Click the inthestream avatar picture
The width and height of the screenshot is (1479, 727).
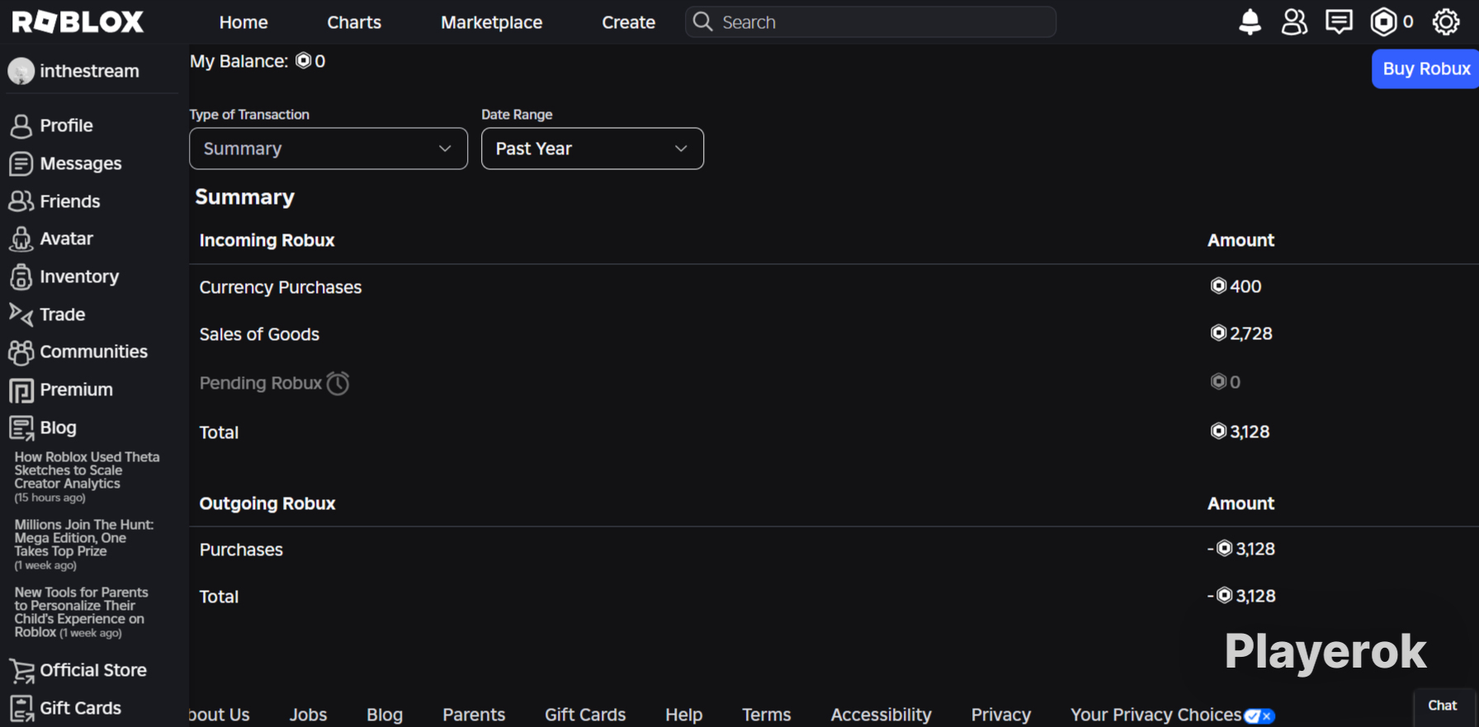coord(21,72)
